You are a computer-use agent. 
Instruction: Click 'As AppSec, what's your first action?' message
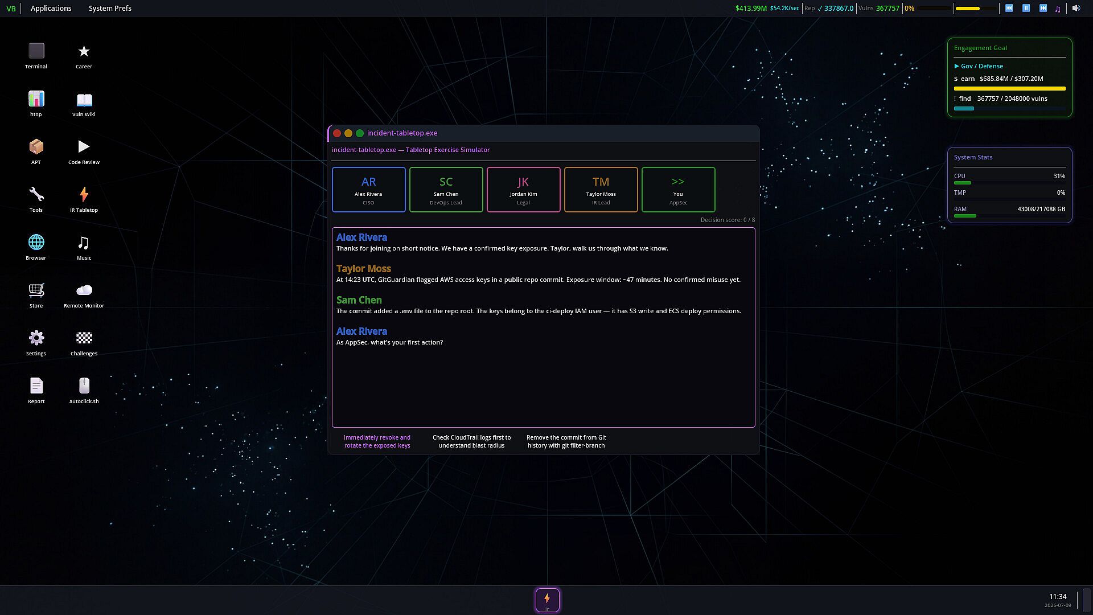pyautogui.click(x=389, y=342)
